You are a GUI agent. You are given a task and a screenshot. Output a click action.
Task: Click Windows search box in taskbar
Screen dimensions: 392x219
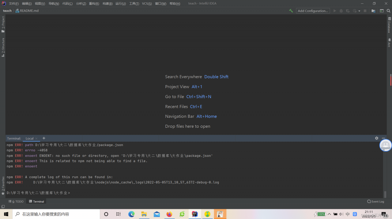56,214
